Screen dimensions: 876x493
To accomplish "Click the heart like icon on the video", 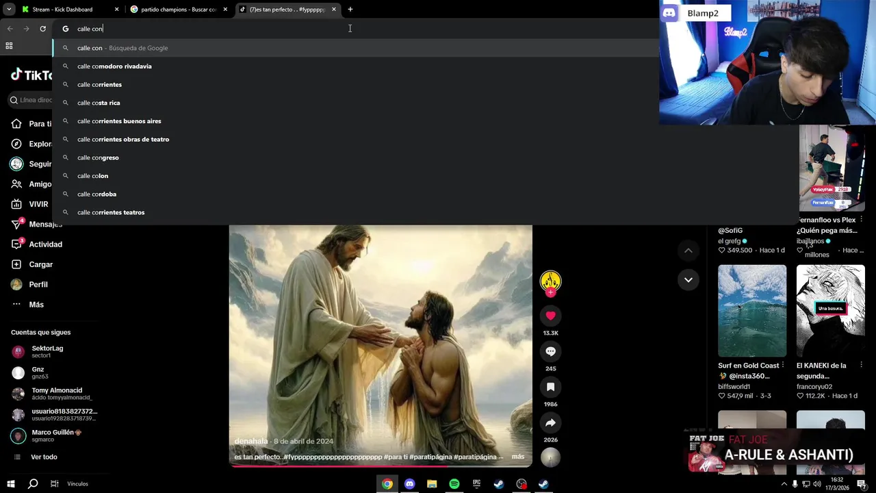I will pos(550,316).
